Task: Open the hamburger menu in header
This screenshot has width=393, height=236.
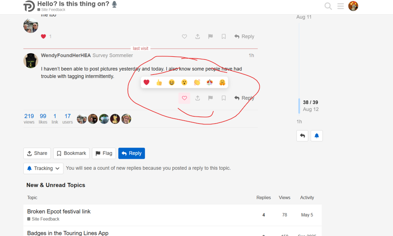Action: [x=341, y=6]
